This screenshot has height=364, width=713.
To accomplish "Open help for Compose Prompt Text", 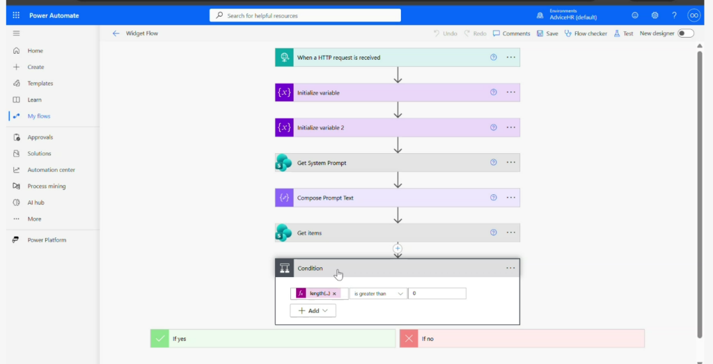I will [494, 197].
